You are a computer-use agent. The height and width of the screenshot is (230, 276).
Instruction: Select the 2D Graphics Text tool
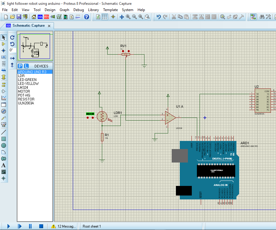point(4,165)
